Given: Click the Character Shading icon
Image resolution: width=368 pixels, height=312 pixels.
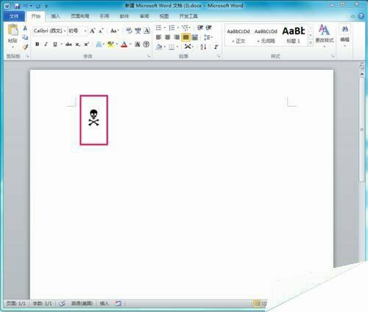Looking at the screenshot, I should tap(138, 44).
